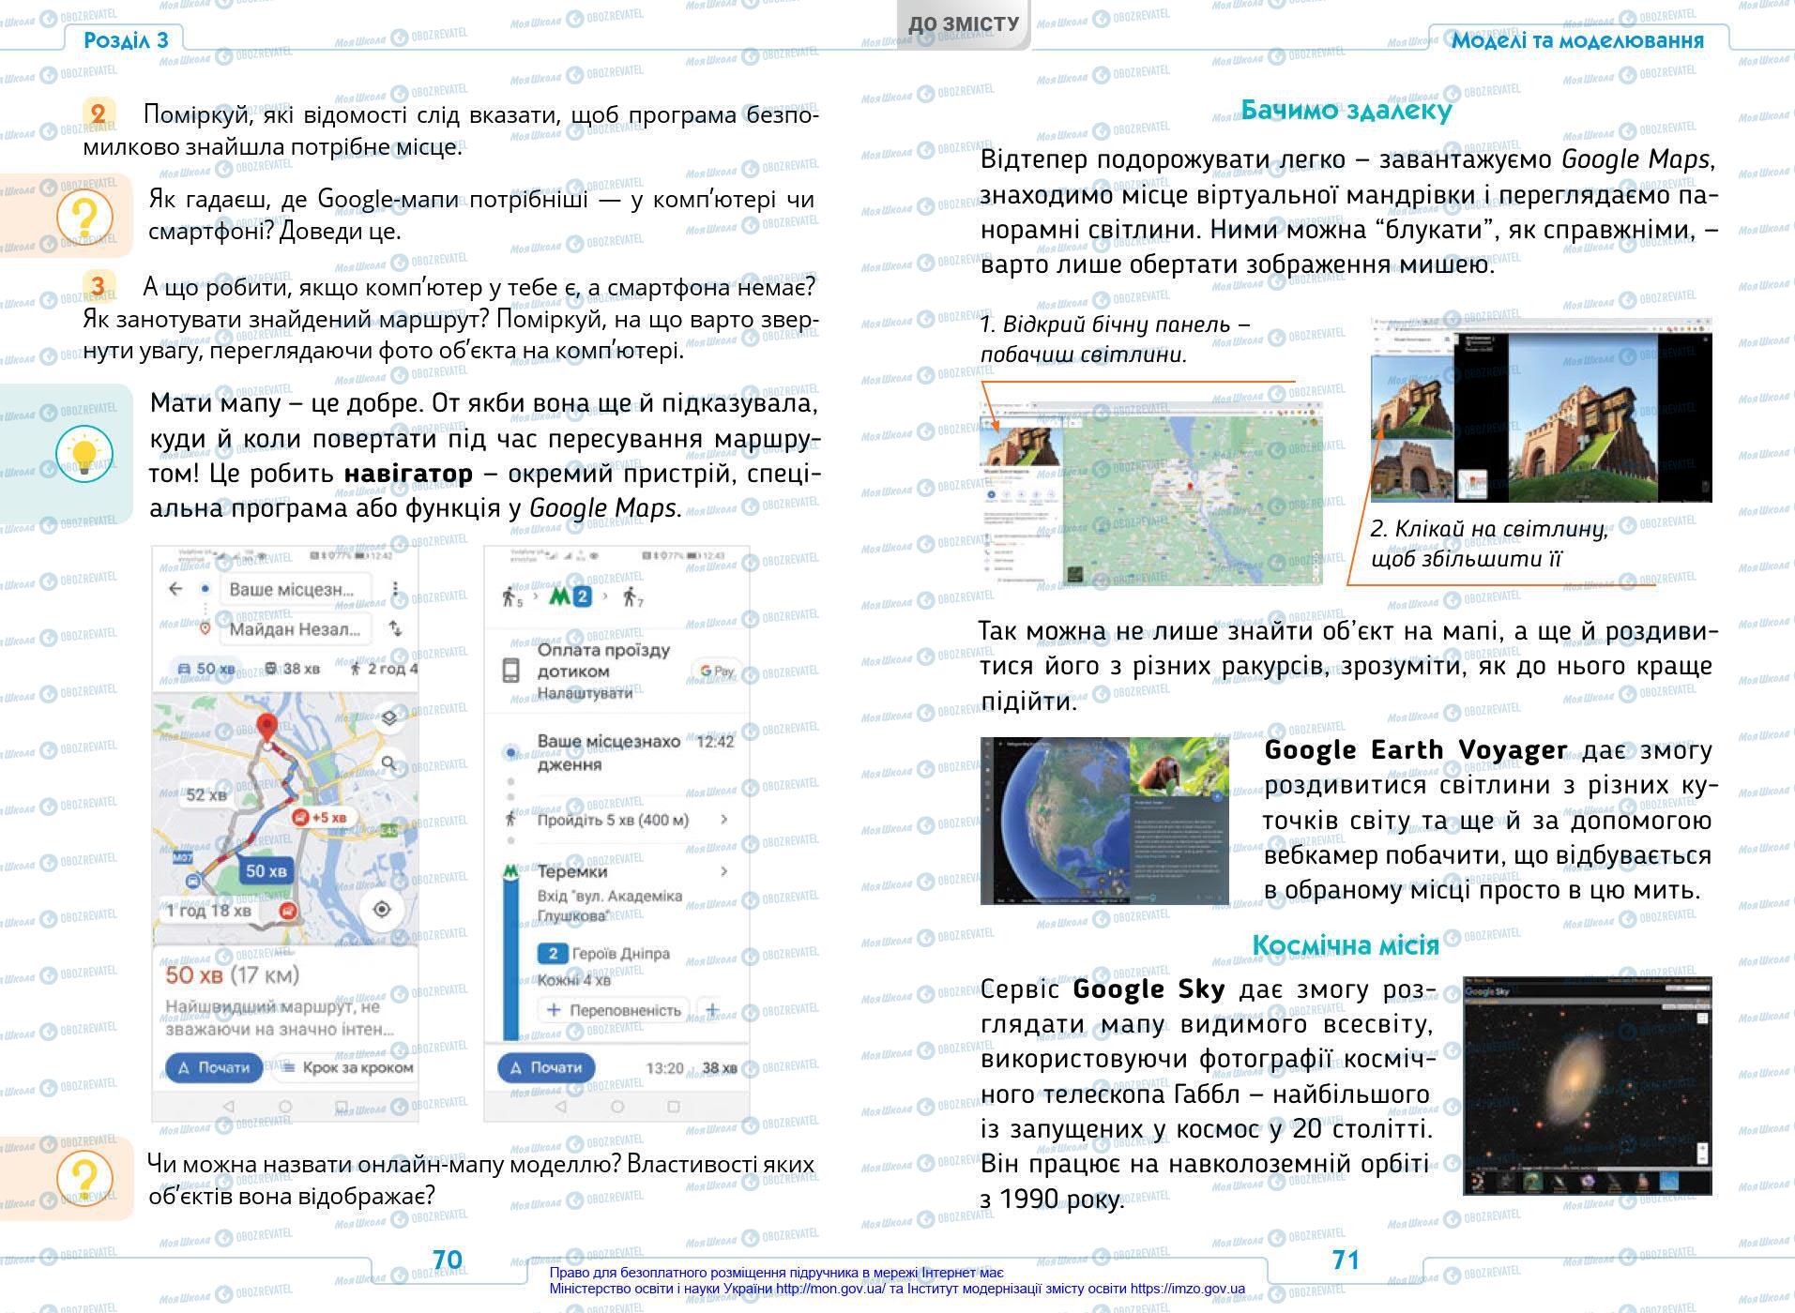The image size is (1795, 1313).
Task: Tap search magnifier on route map
Action: tap(389, 762)
